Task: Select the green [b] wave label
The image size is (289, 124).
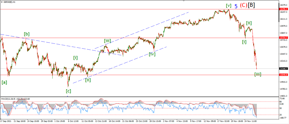Action: pyautogui.click(x=27, y=34)
